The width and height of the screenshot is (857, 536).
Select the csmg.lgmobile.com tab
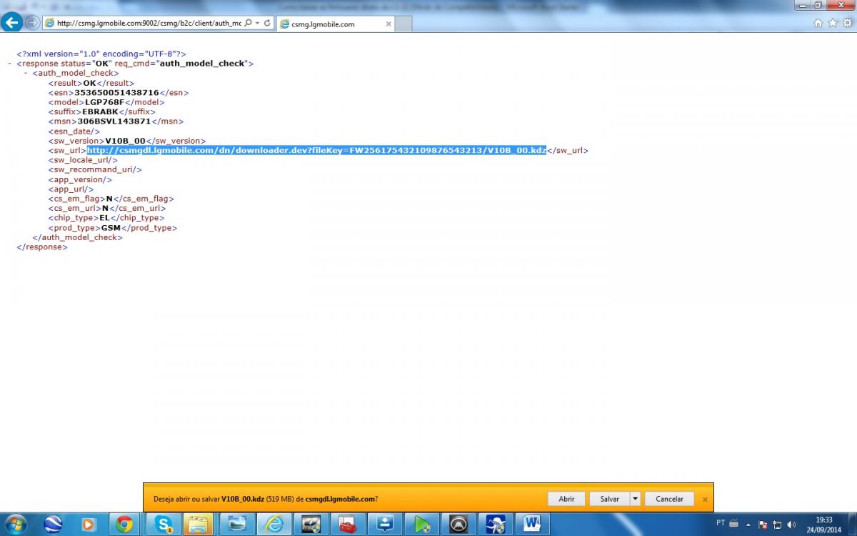pos(334,24)
